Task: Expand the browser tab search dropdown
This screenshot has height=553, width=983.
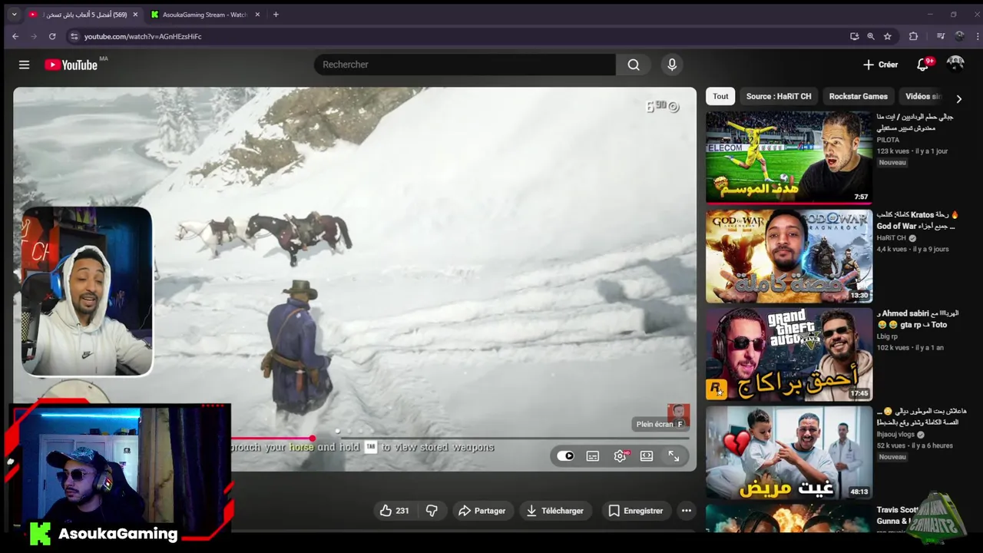Action: [14, 15]
